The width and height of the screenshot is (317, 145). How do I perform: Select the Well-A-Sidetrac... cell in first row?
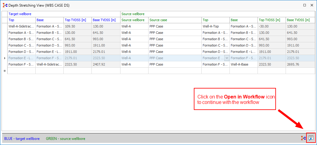[21, 26]
